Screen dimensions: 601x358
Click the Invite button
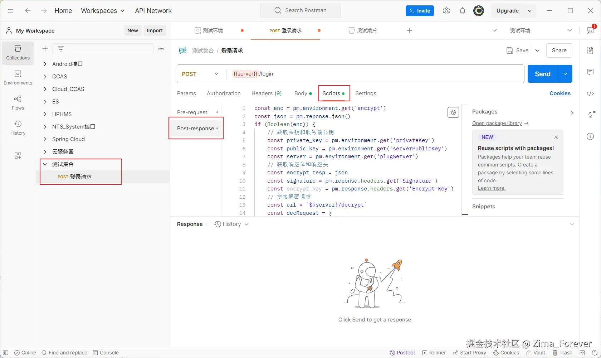420,11
